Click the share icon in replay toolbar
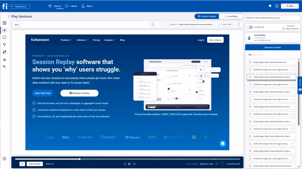302x169 pixels. point(238,24)
